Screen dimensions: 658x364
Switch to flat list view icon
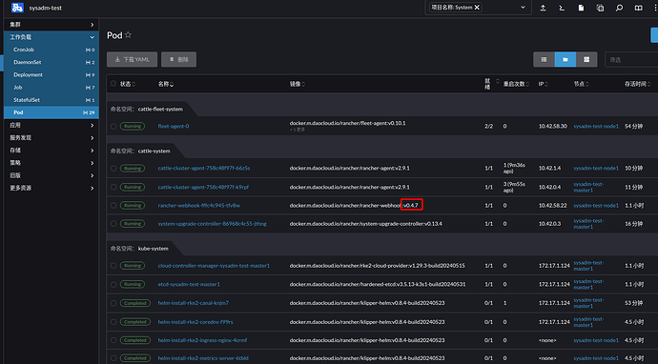coord(544,59)
